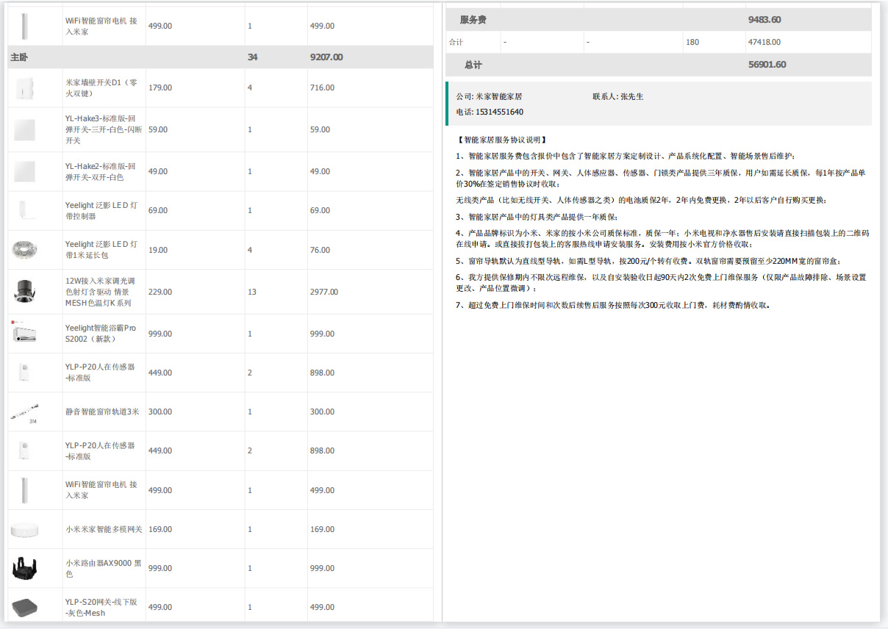Image resolution: width=888 pixels, height=629 pixels.
Task: Select the unit price 179.00
Action: [160, 88]
